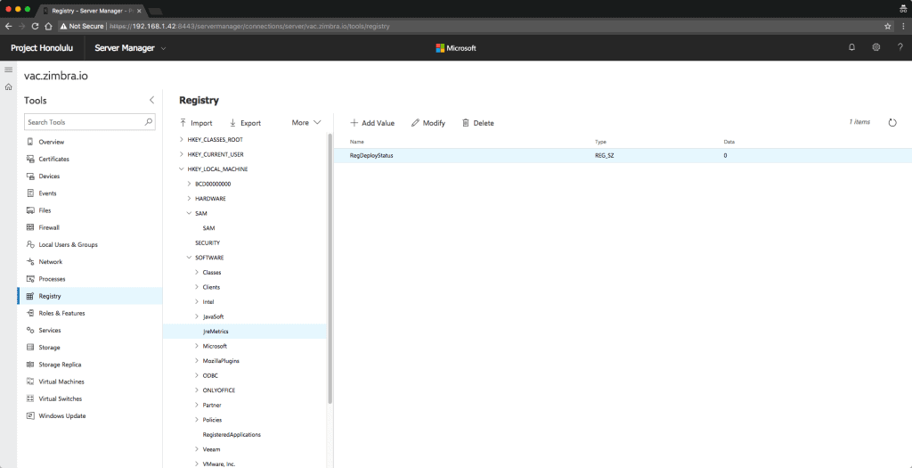Select the child SAM subkey
This screenshot has height=468, width=912.
coord(208,228)
